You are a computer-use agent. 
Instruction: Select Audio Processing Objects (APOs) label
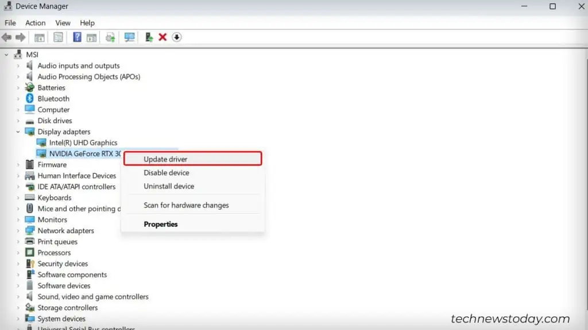click(x=89, y=76)
